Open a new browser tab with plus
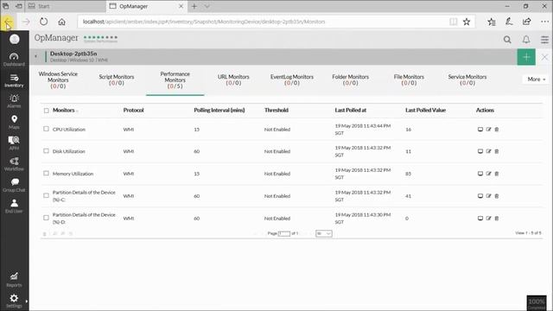This screenshot has width=553, height=311. pyautogui.click(x=194, y=6)
